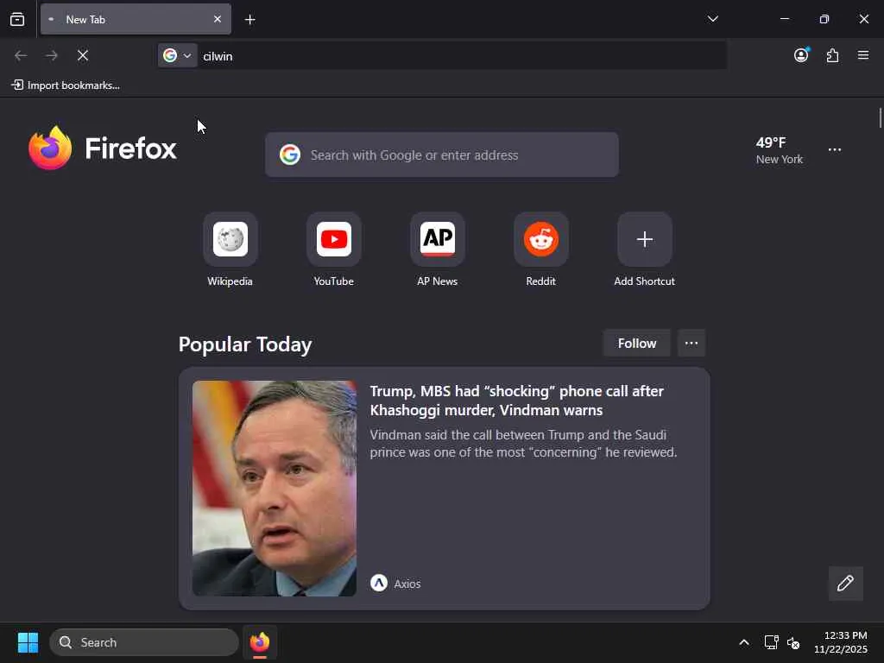Click the pencil customize page icon
Viewport: 884px width, 663px height.
tap(846, 583)
